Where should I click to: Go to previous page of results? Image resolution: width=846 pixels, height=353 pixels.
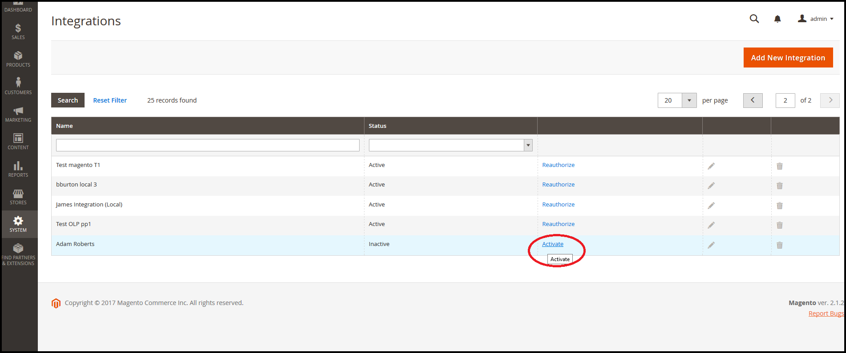(753, 100)
